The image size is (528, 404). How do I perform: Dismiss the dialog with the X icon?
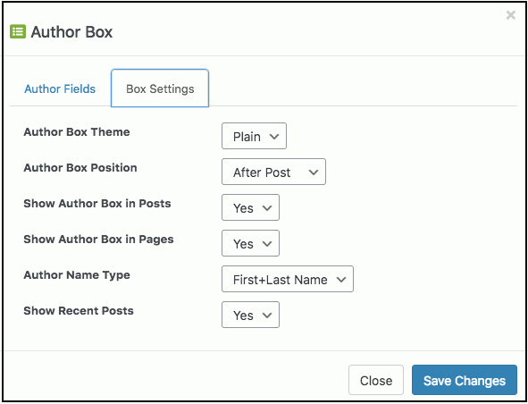(x=510, y=15)
